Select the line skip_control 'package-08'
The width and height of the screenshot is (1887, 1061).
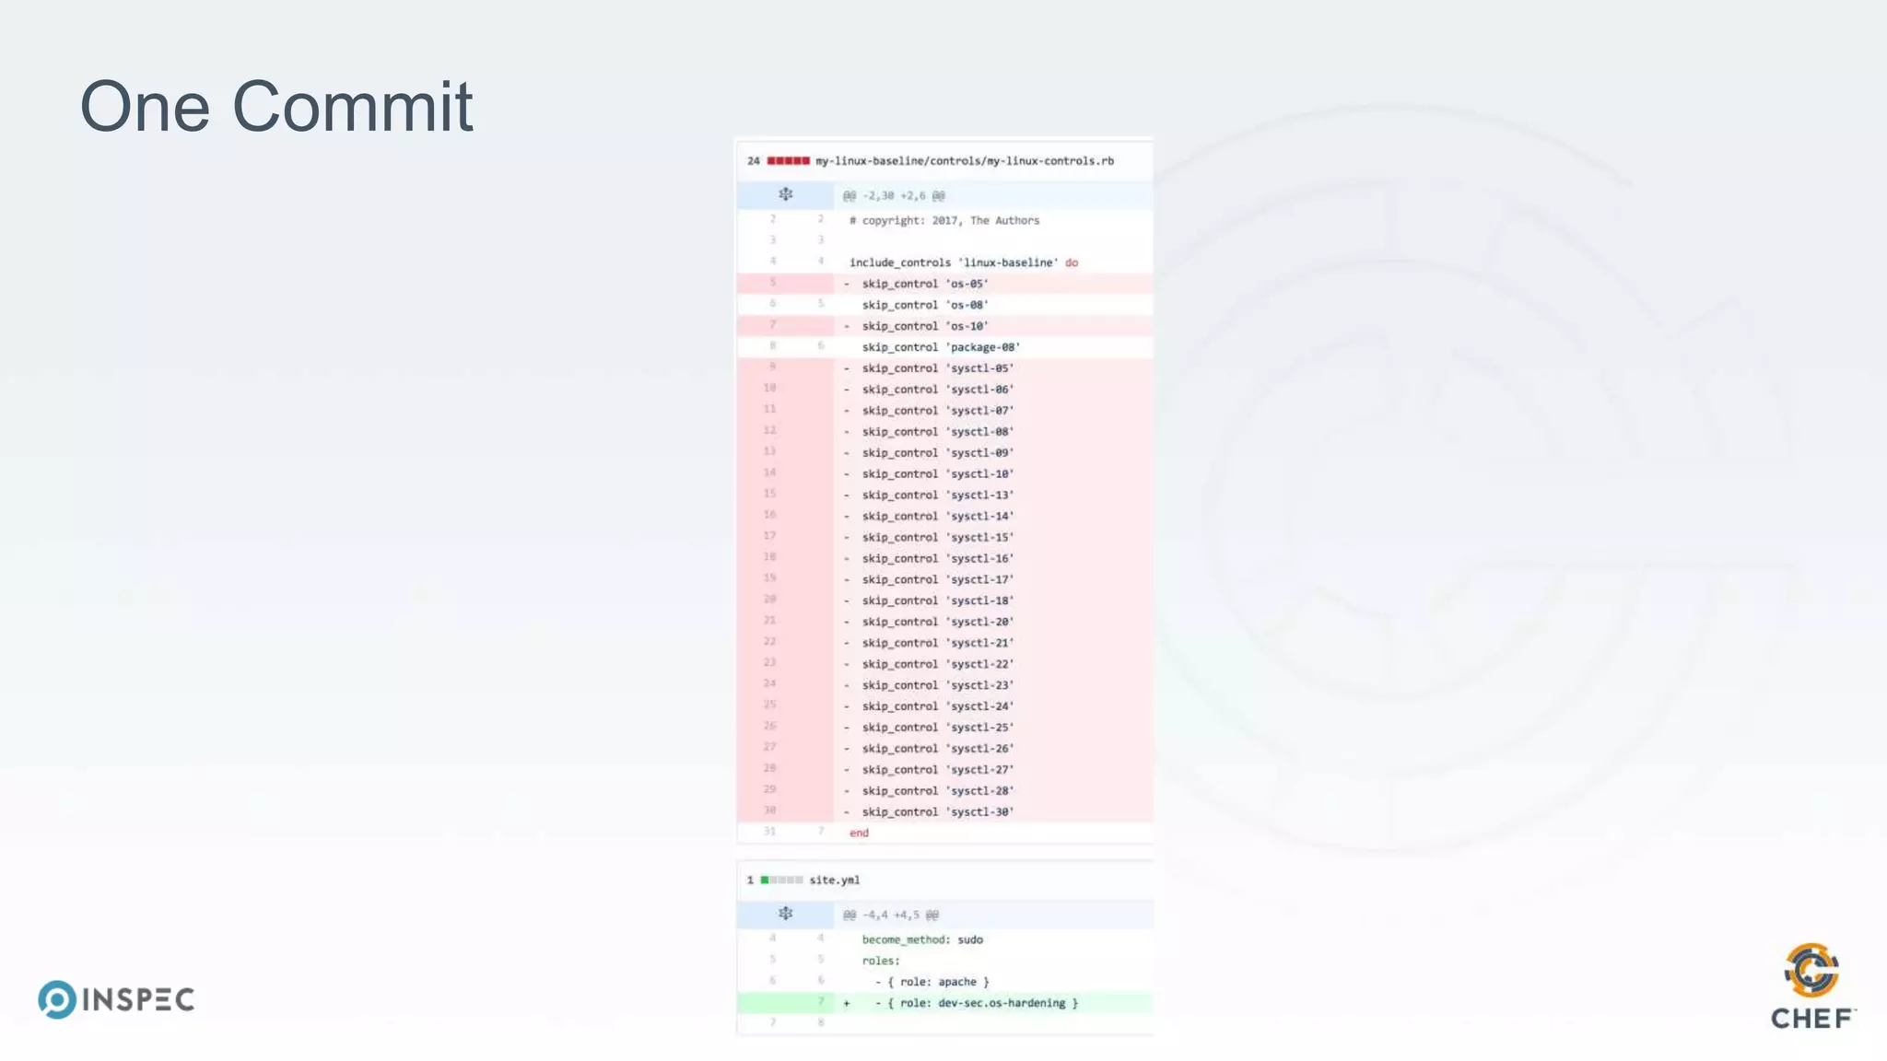click(x=944, y=347)
